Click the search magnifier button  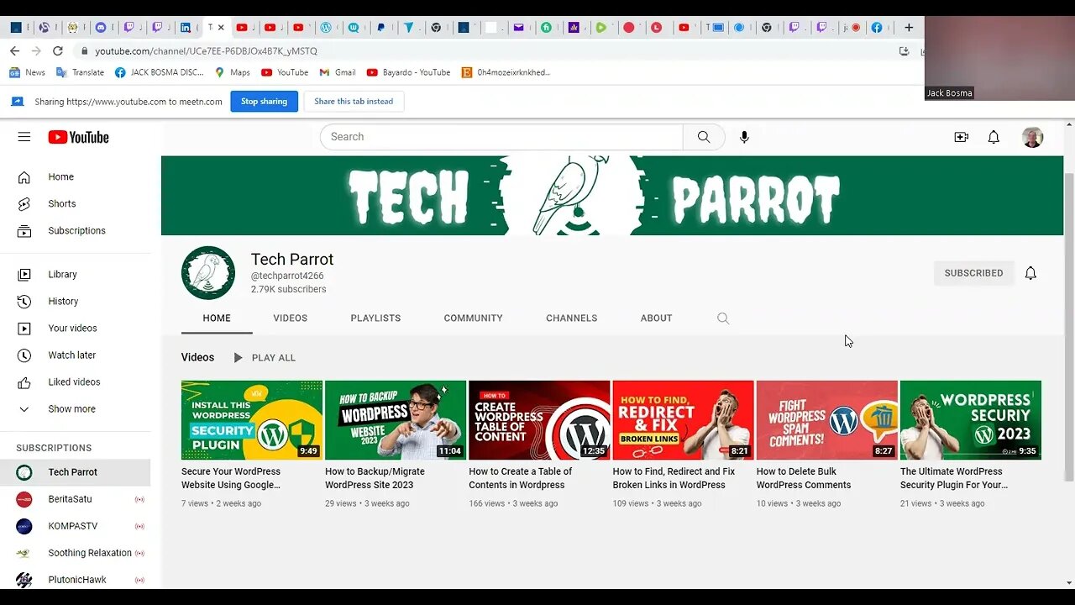coord(704,137)
